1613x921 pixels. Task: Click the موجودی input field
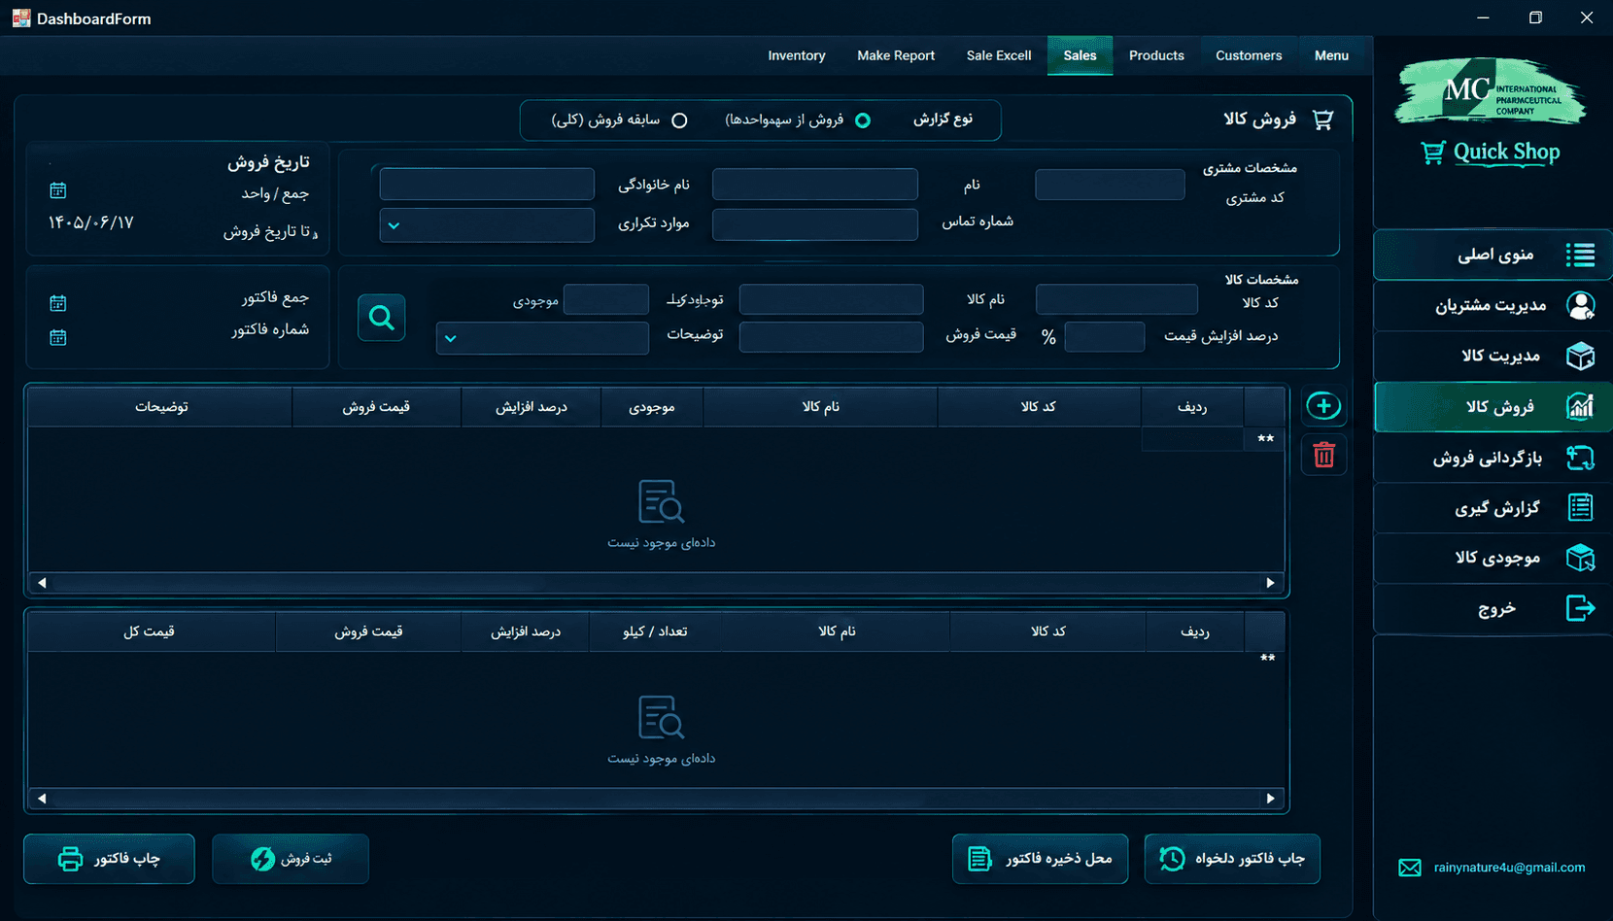[606, 299]
